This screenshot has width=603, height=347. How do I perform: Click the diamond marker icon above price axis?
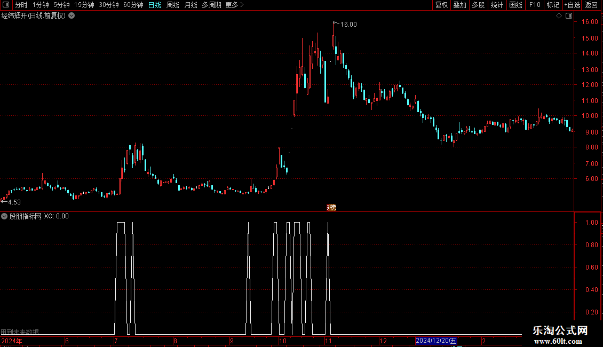click(559, 16)
